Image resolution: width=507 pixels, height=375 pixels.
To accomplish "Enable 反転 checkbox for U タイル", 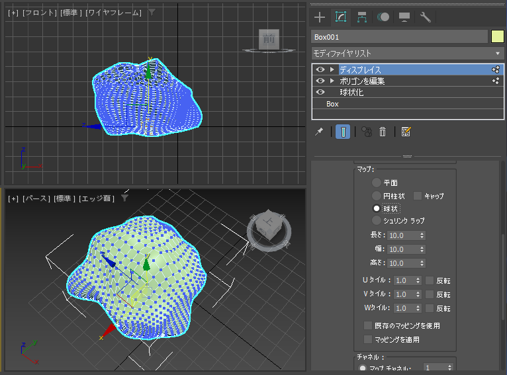I will [430, 280].
